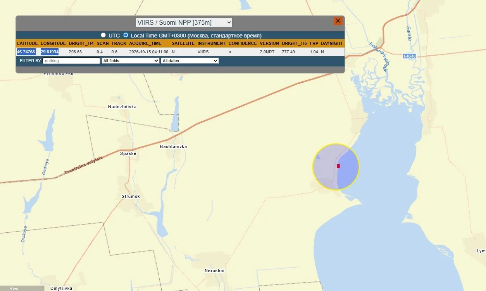The image size is (486, 291).
Task: Sort by the LATITUDE column header
Action: click(x=27, y=43)
